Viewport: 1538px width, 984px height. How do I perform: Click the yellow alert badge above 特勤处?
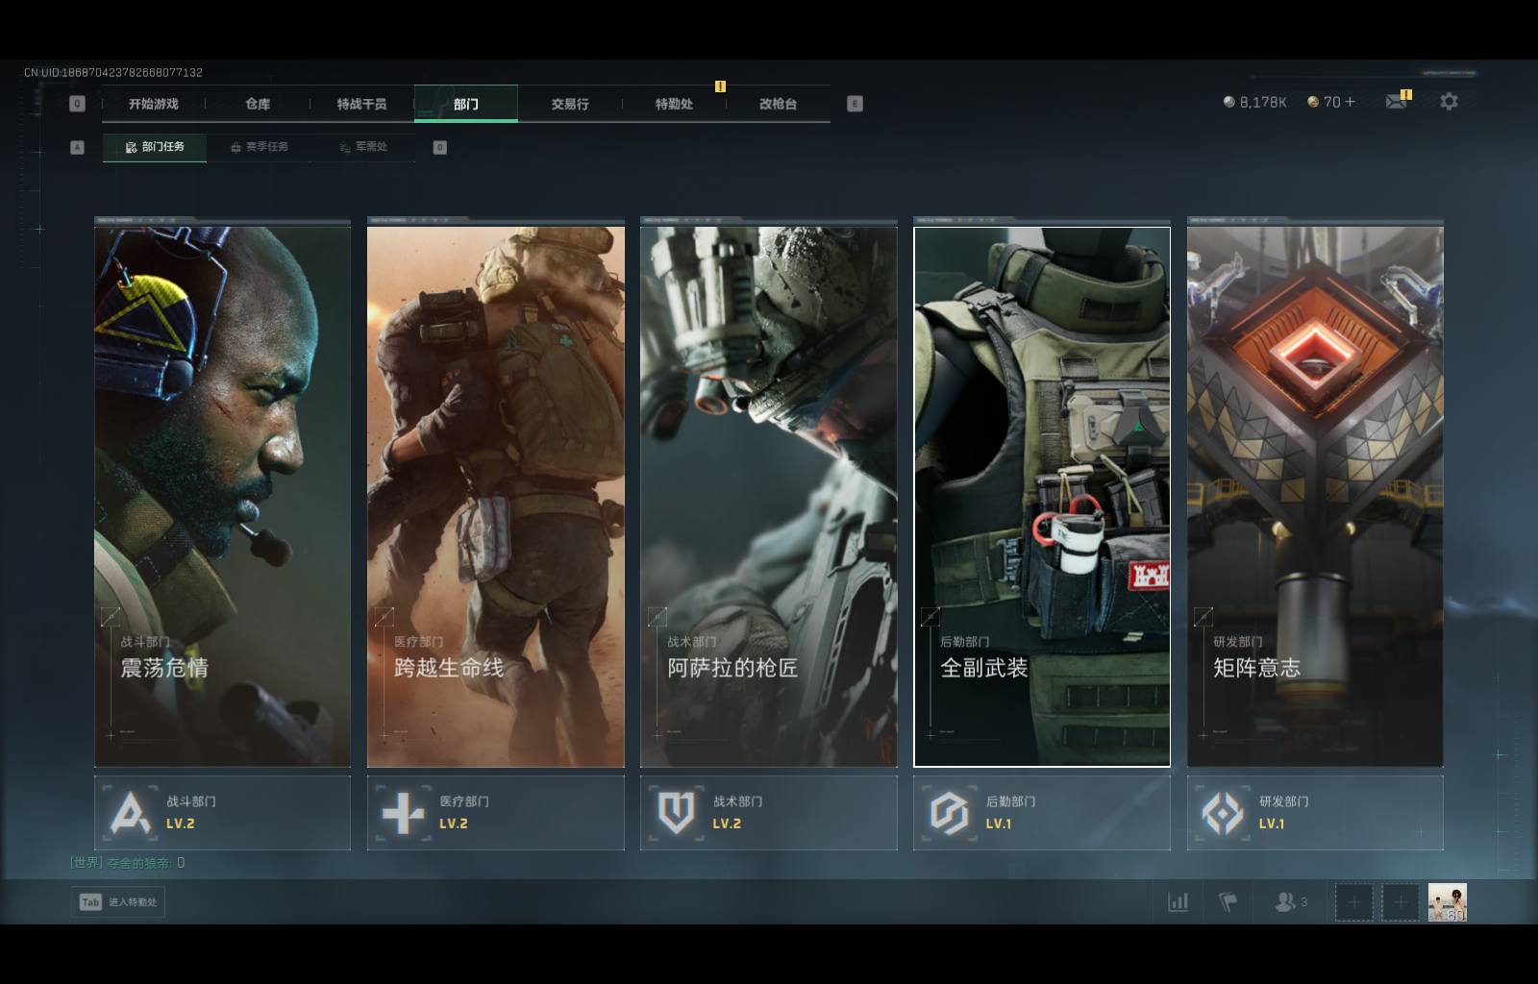click(720, 86)
